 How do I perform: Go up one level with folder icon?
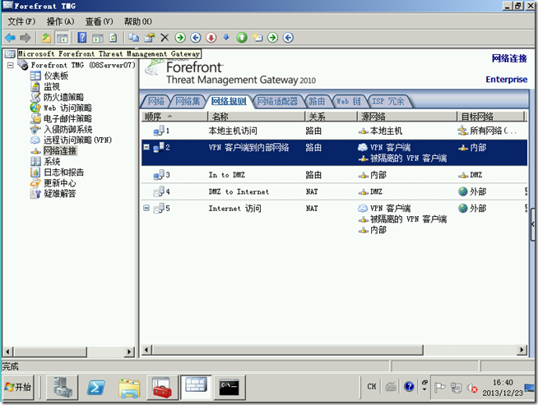(46, 38)
